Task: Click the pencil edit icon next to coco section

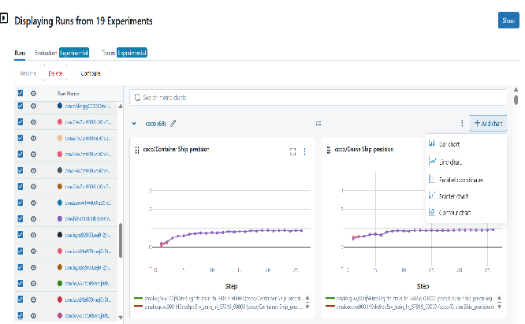Action: point(173,124)
